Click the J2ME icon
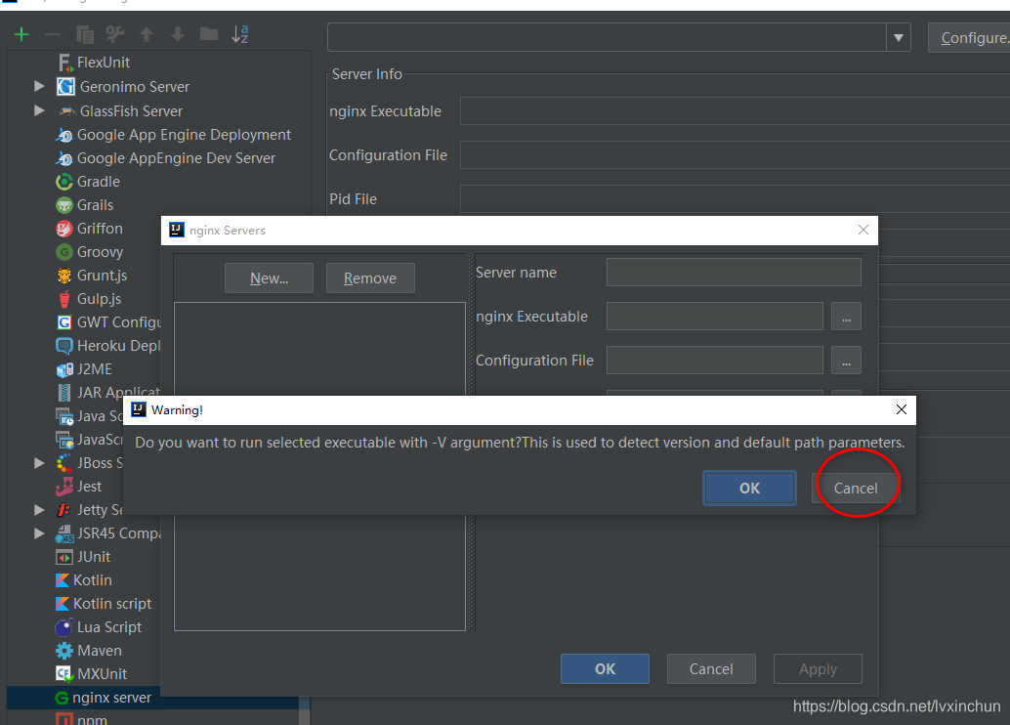Image resolution: width=1010 pixels, height=725 pixels. tap(64, 369)
